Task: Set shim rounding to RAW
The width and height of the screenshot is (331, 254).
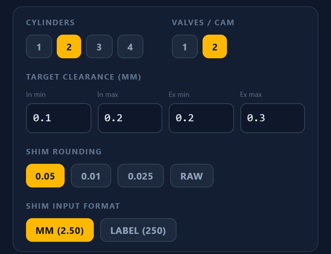Action: [x=192, y=176]
